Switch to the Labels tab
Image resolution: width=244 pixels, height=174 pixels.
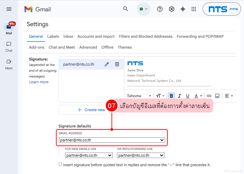53,36
